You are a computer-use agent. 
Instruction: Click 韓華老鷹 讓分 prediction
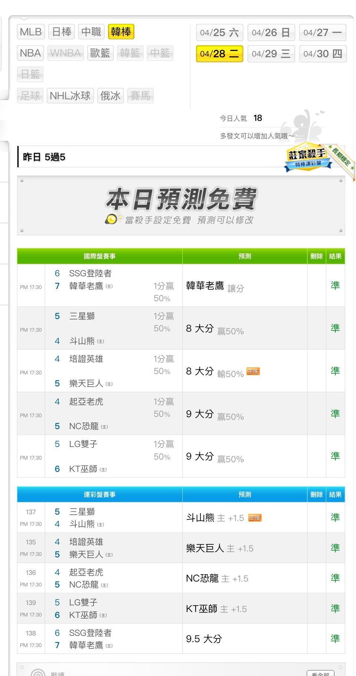click(x=215, y=286)
